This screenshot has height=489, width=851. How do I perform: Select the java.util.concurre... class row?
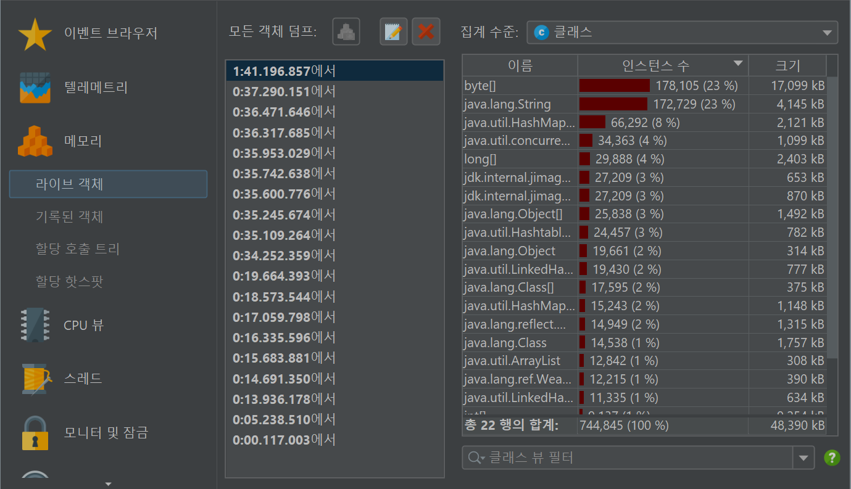644,141
